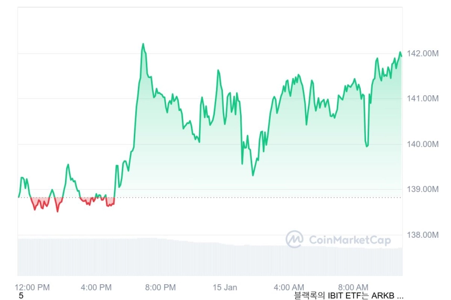The width and height of the screenshot is (451, 300).
Task: Click the sharp dip to 140.00M after 8:00 AM
Action: pyautogui.click(x=367, y=146)
